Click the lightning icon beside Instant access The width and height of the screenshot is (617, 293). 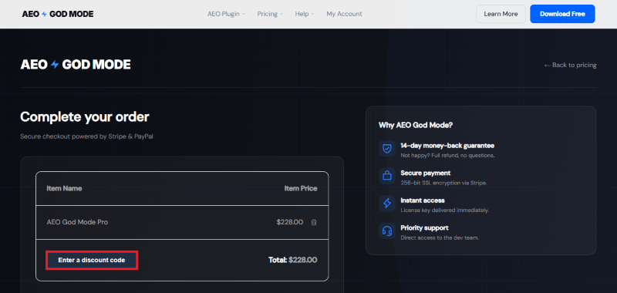point(387,204)
